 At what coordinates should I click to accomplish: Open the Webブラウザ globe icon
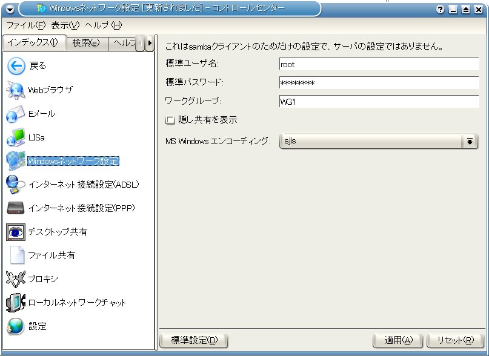pos(16,90)
